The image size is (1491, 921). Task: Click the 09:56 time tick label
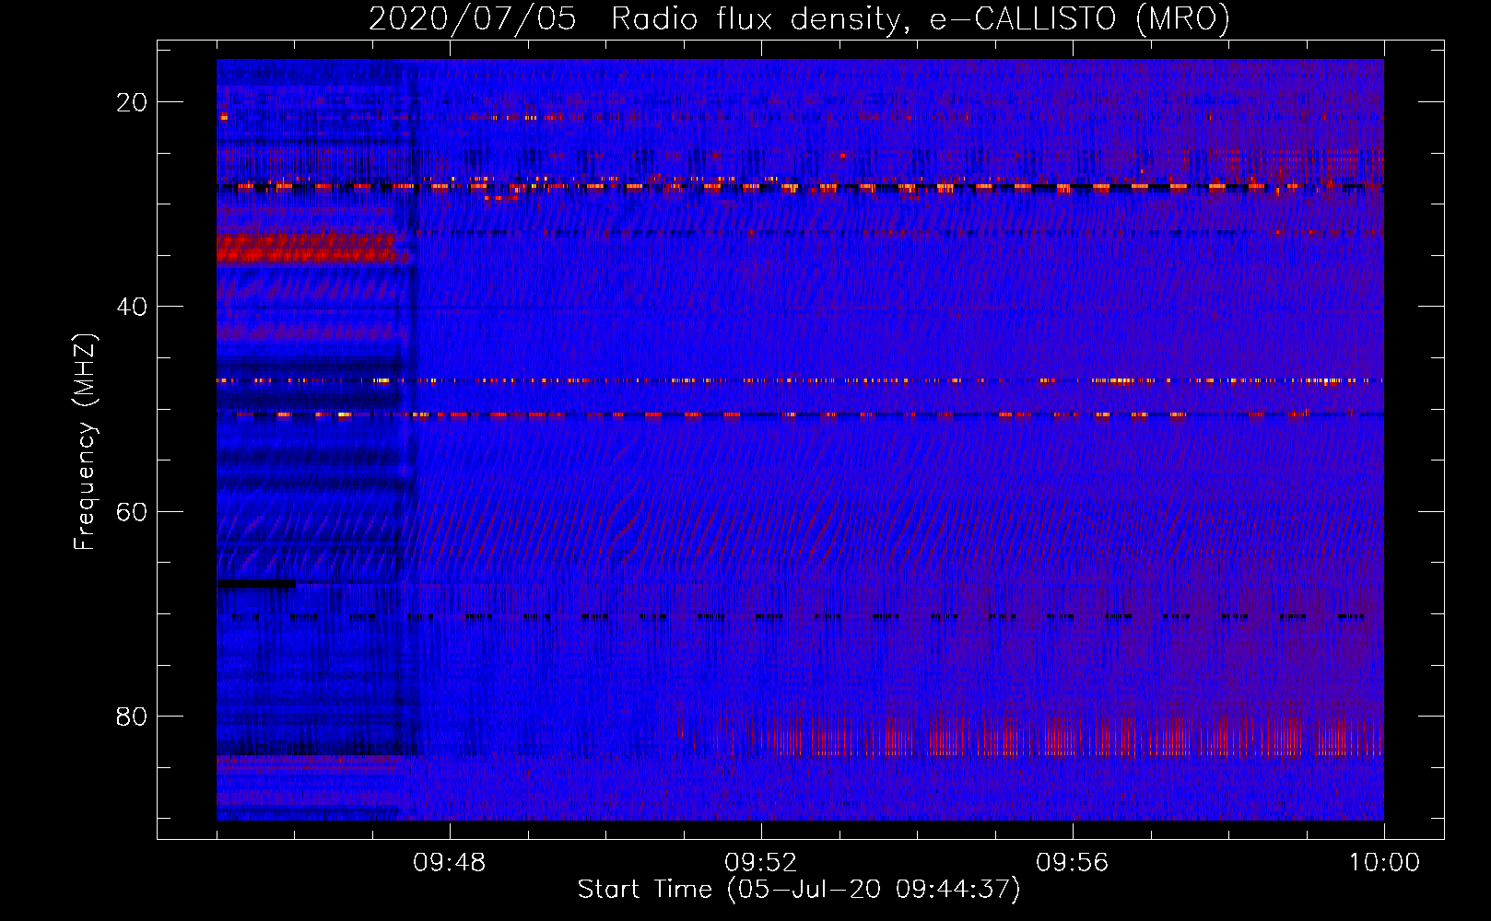[x=1073, y=863]
